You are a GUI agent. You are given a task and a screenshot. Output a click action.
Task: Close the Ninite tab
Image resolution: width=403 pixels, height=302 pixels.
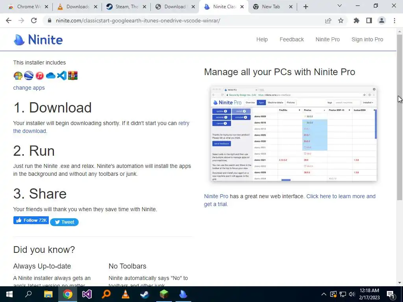pos(242,7)
